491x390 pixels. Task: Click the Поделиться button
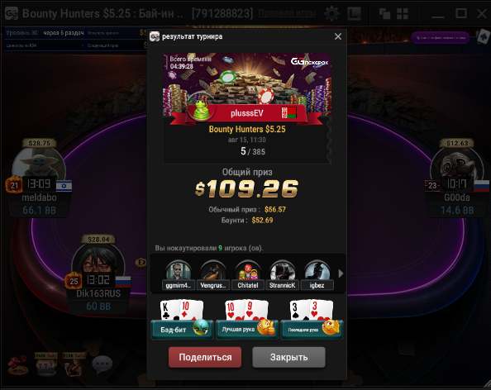pyautogui.click(x=205, y=357)
